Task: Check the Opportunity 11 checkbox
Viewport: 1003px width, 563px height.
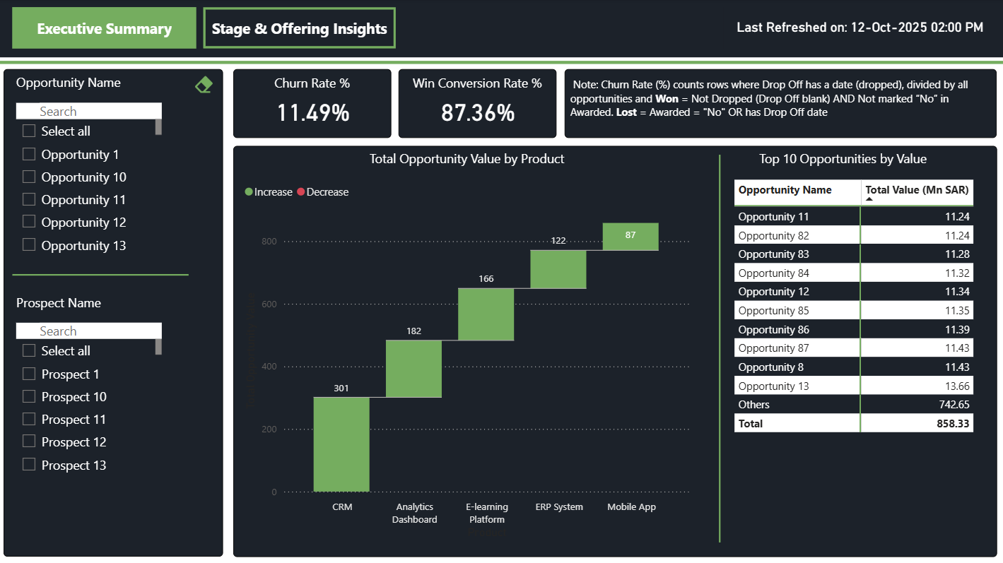Action: (x=29, y=199)
